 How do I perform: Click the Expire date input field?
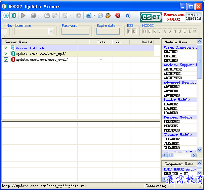(108, 31)
